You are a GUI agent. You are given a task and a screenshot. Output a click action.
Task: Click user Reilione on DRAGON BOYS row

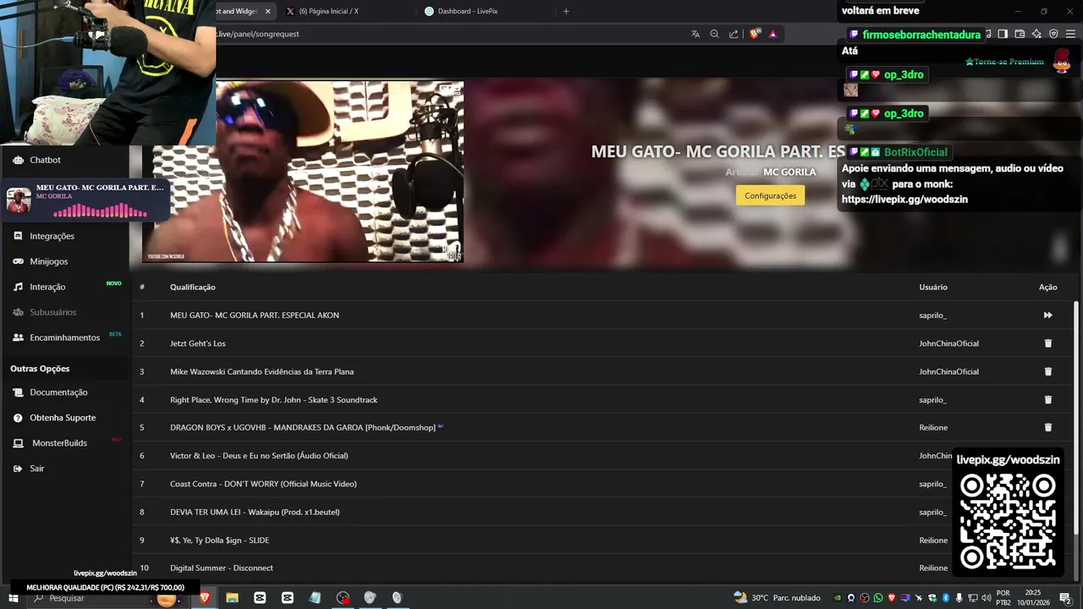[933, 427]
